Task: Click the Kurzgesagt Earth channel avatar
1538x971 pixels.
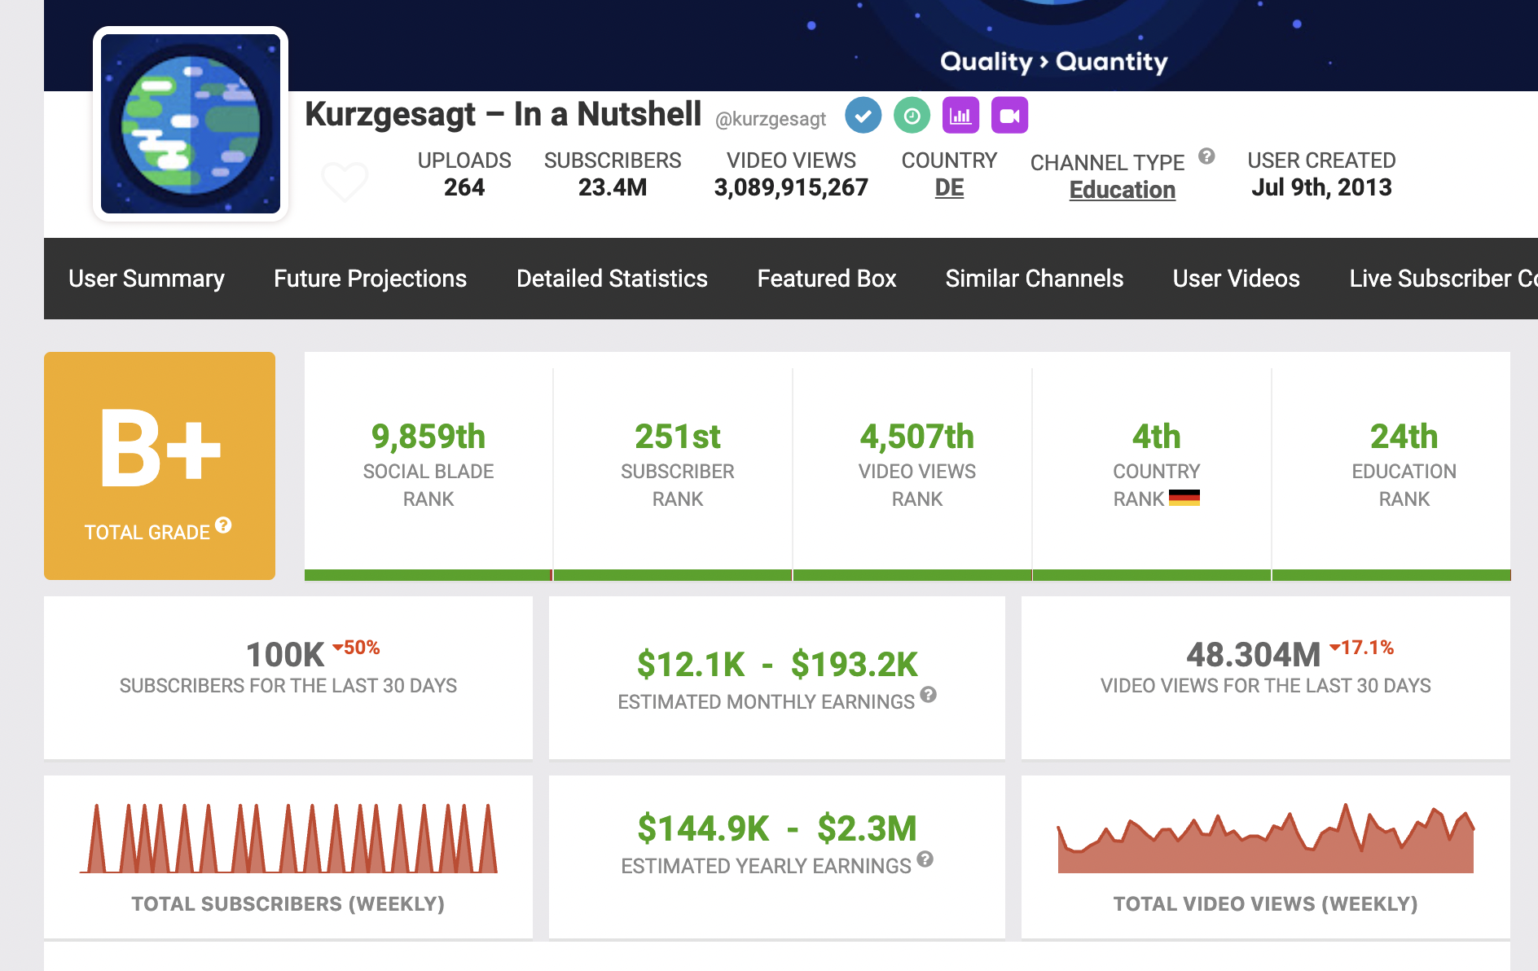Action: click(191, 124)
